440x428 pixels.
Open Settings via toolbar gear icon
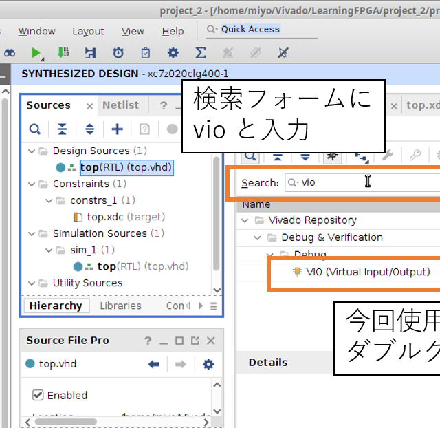pyautogui.click(x=173, y=53)
